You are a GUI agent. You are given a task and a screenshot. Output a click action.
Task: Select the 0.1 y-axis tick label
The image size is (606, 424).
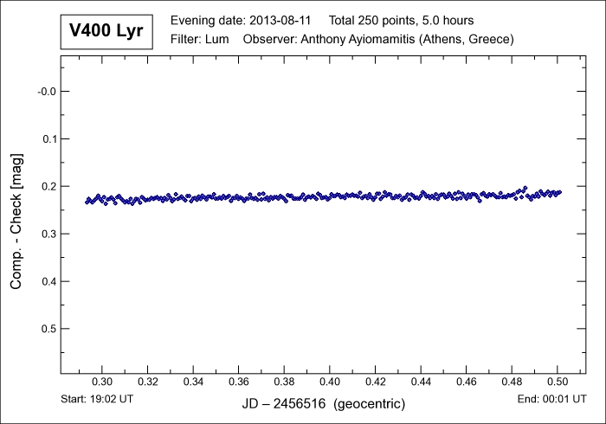pos(47,139)
